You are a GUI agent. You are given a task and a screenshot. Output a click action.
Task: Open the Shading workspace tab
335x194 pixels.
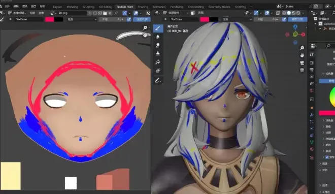(143, 7)
